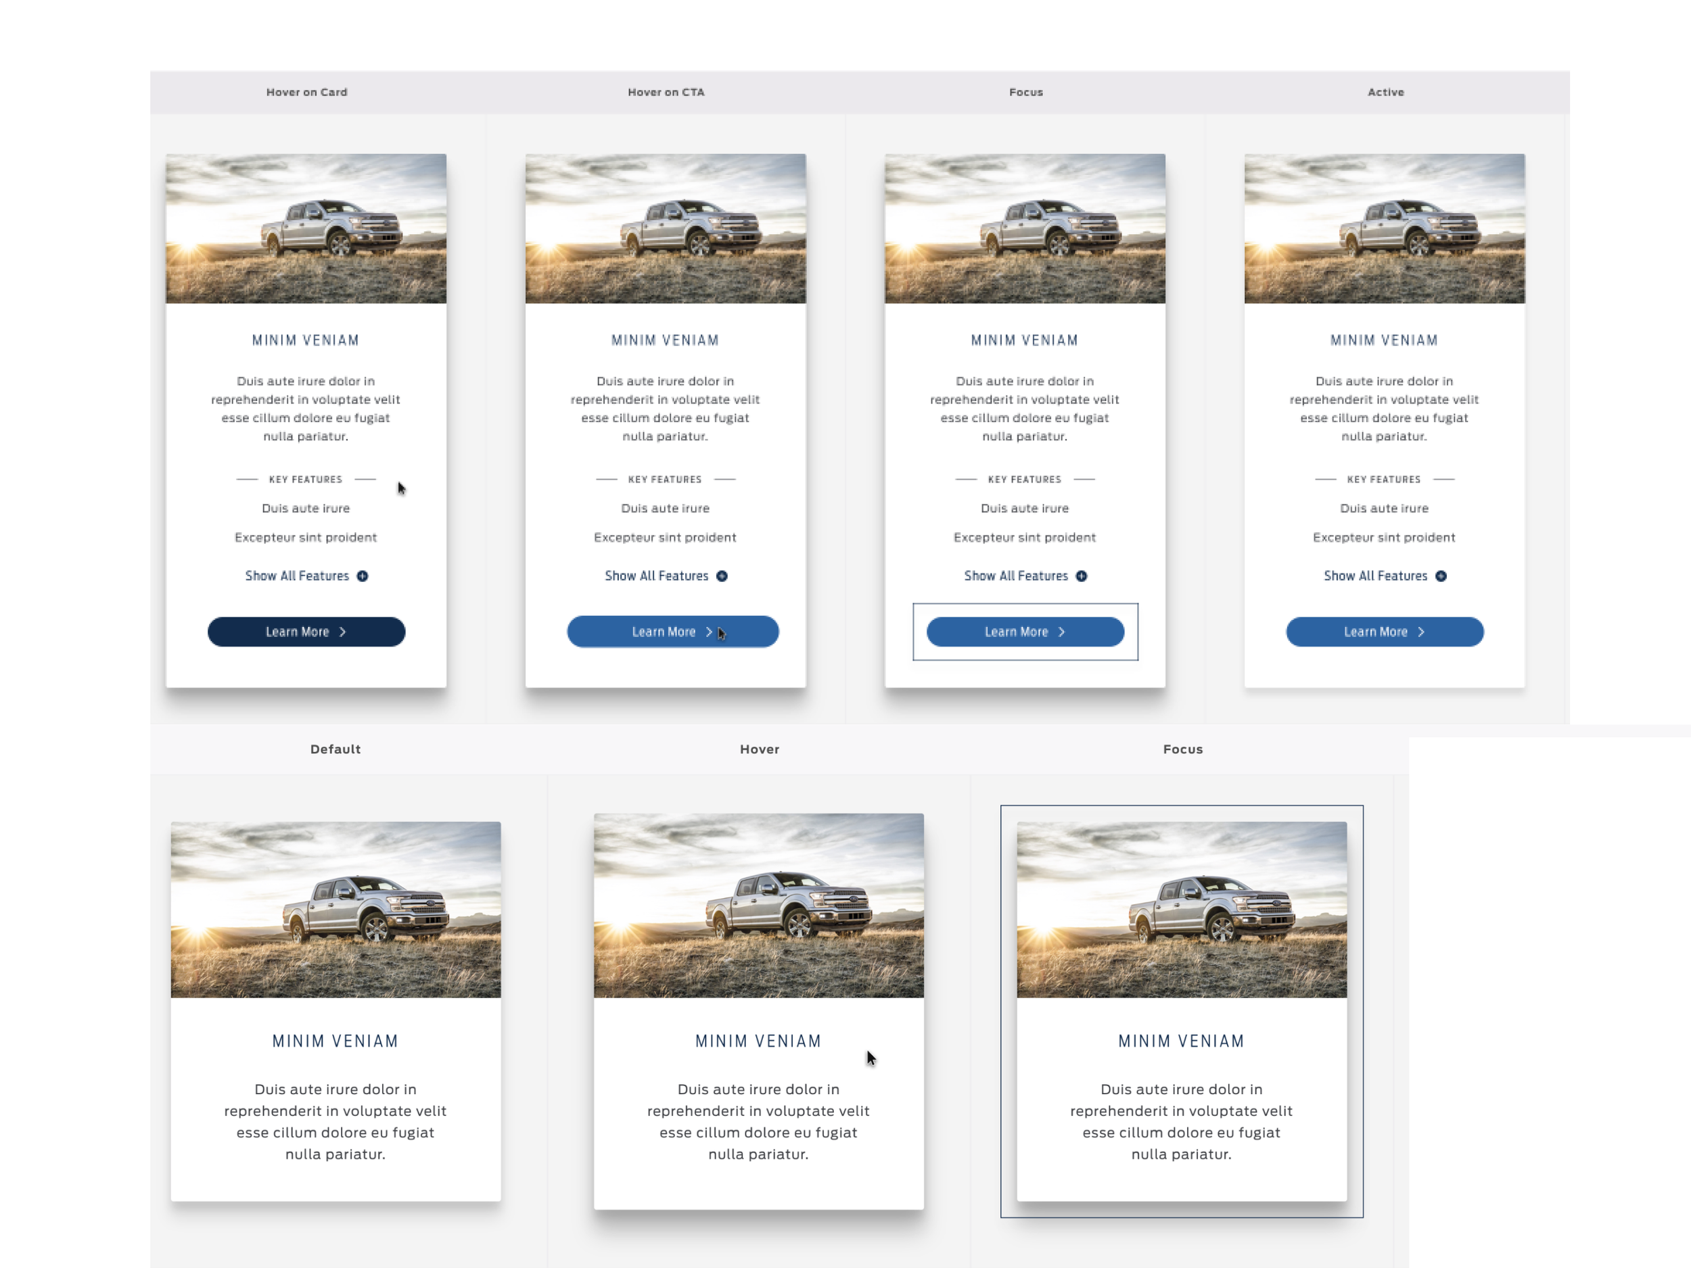This screenshot has width=1691, height=1268.
Task: Click plus icon in Hover on CTA column
Action: pyautogui.click(x=722, y=576)
